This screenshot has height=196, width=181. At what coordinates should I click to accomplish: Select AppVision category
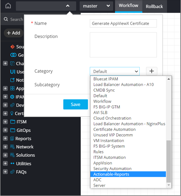click(128, 163)
